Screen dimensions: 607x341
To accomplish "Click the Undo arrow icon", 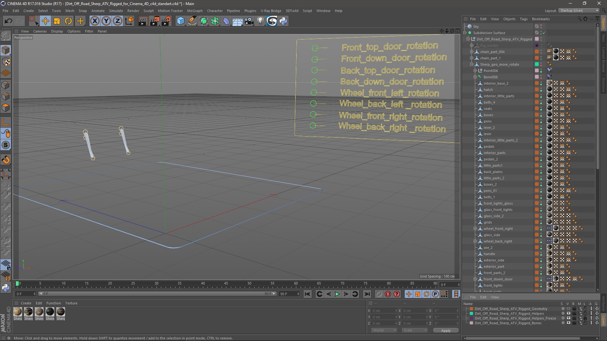I will coord(8,21).
